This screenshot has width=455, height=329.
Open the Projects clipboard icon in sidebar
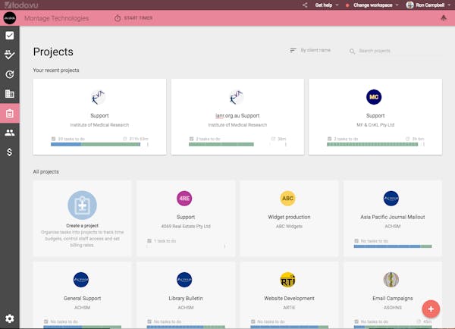tap(10, 113)
